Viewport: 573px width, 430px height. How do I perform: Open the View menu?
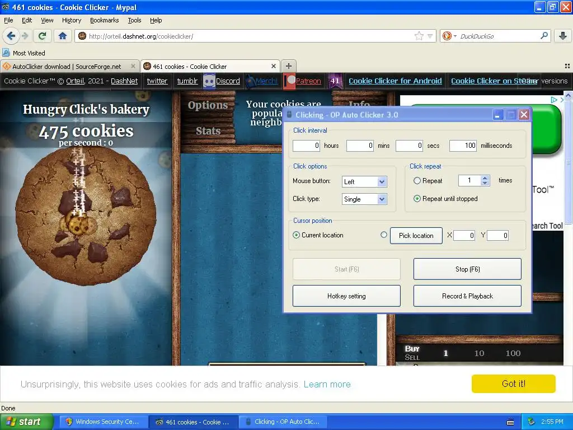click(47, 20)
